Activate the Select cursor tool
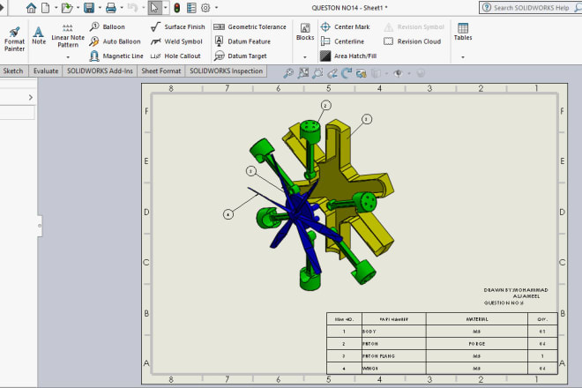 click(x=154, y=8)
